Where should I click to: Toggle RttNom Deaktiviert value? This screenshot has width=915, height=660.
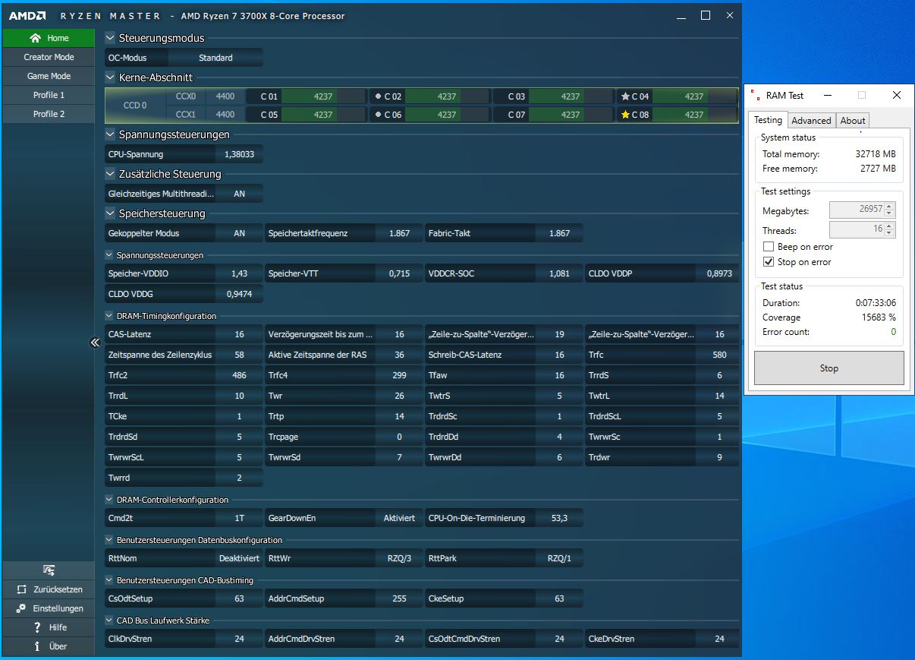coord(239,558)
